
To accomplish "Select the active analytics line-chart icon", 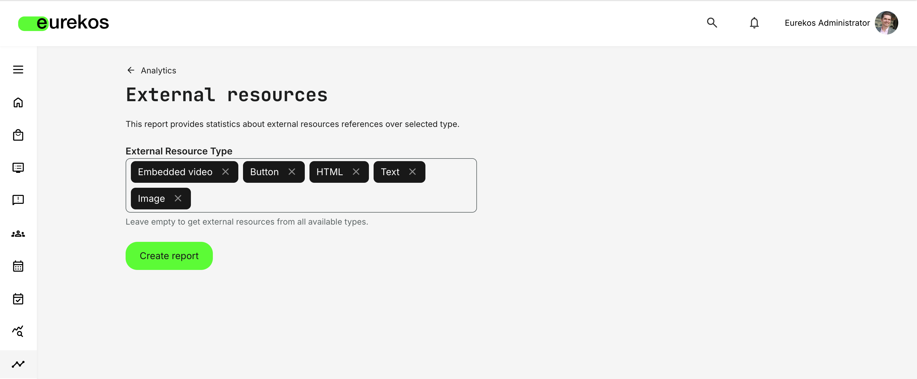I will pos(18,364).
